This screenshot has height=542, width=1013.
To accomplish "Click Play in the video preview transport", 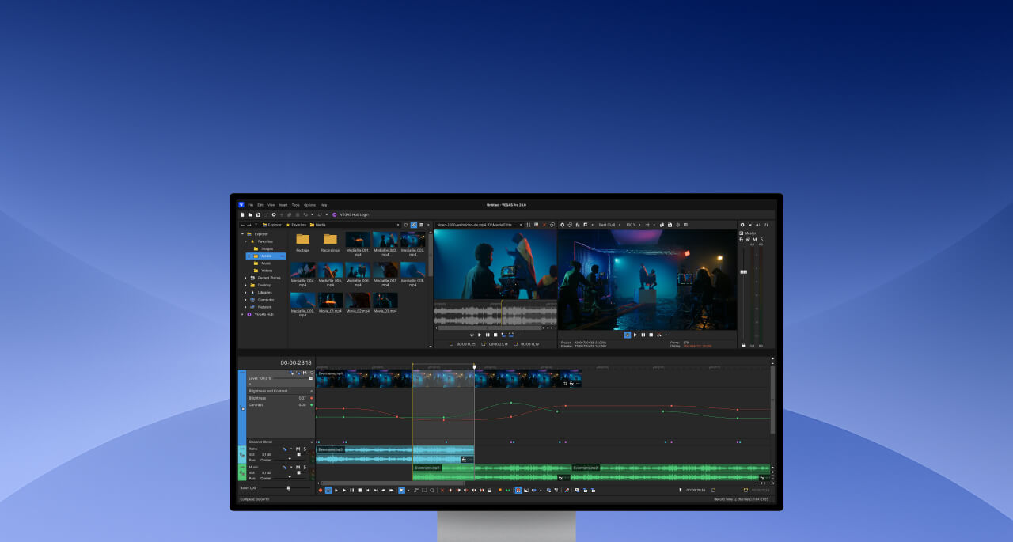I will tap(635, 335).
